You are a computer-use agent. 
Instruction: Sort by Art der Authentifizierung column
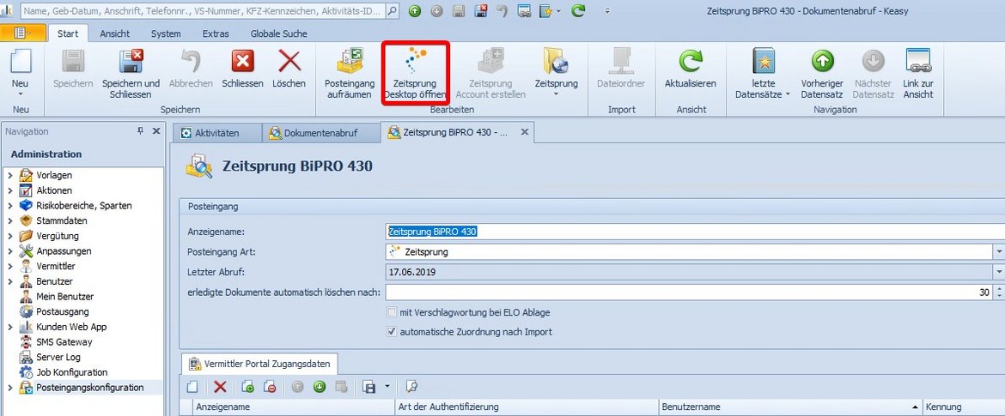point(527,407)
